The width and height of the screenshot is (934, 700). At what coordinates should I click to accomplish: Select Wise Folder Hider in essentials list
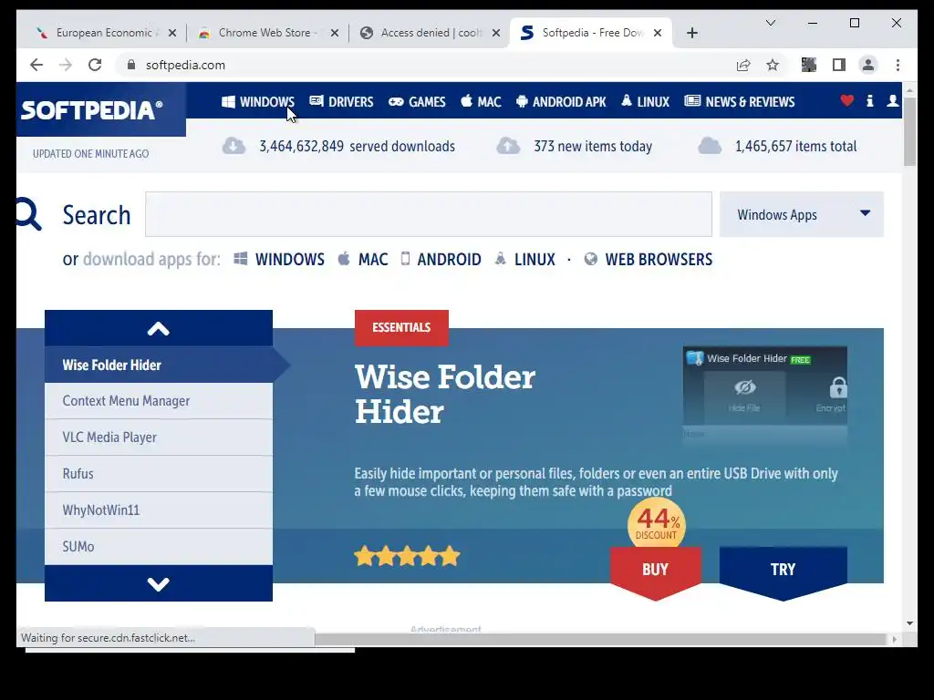tap(159, 365)
